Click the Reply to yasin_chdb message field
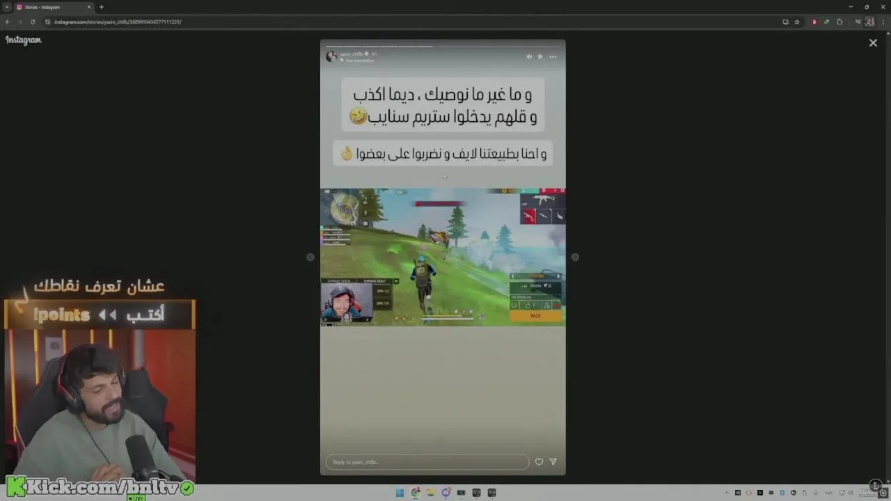The height and width of the screenshot is (501, 891). (x=427, y=462)
